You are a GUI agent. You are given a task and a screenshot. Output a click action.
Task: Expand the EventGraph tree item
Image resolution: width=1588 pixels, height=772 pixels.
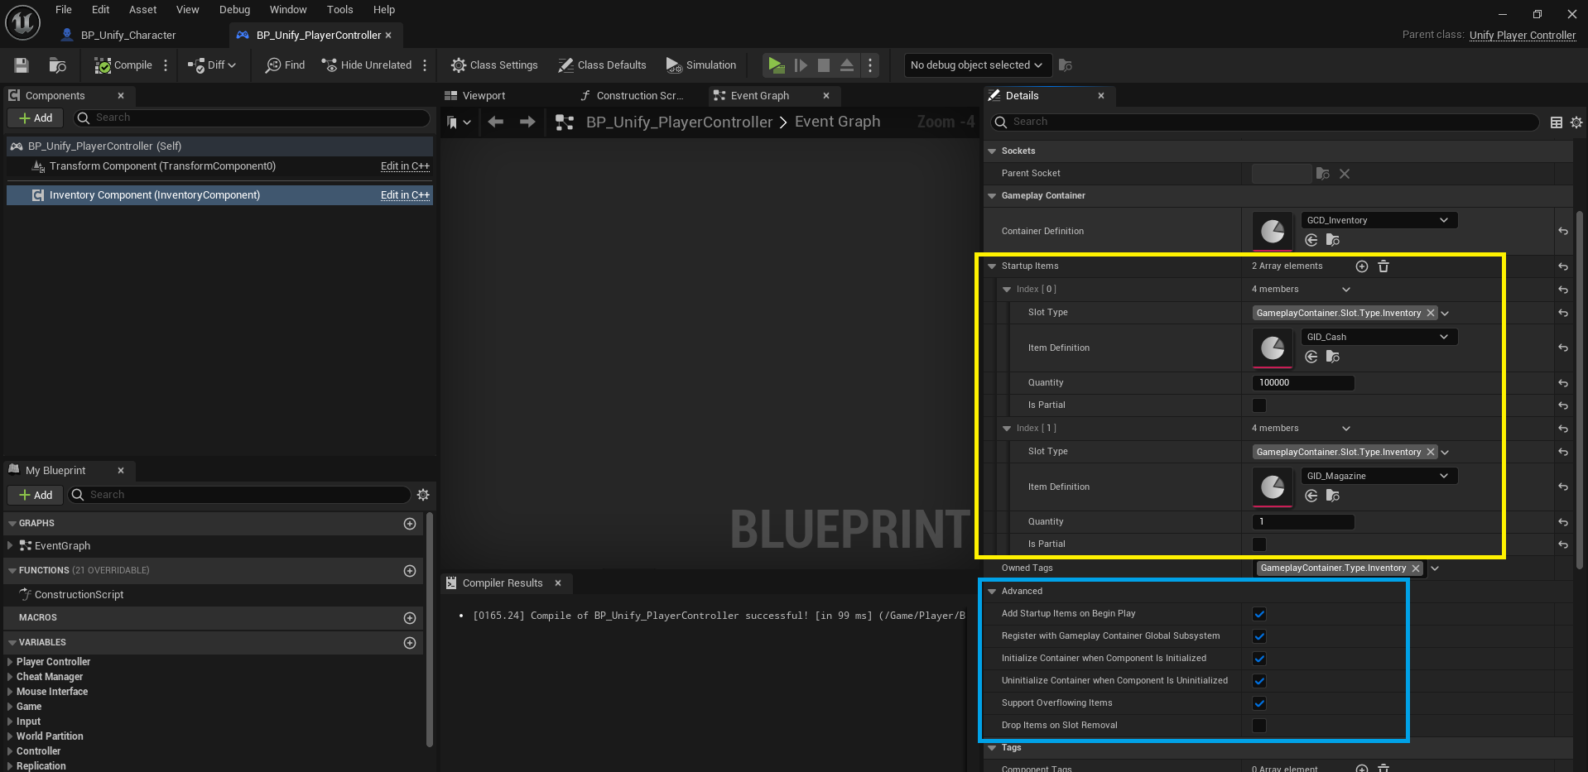[x=10, y=546]
